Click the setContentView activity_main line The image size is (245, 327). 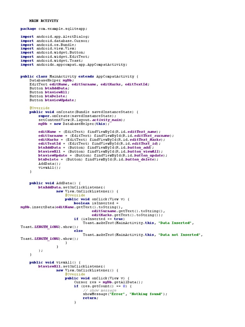(x=82, y=120)
